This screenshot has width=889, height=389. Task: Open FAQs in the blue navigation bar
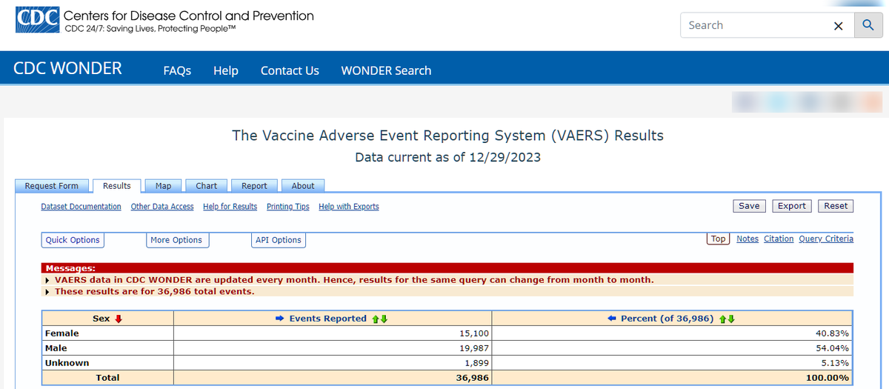(x=177, y=70)
